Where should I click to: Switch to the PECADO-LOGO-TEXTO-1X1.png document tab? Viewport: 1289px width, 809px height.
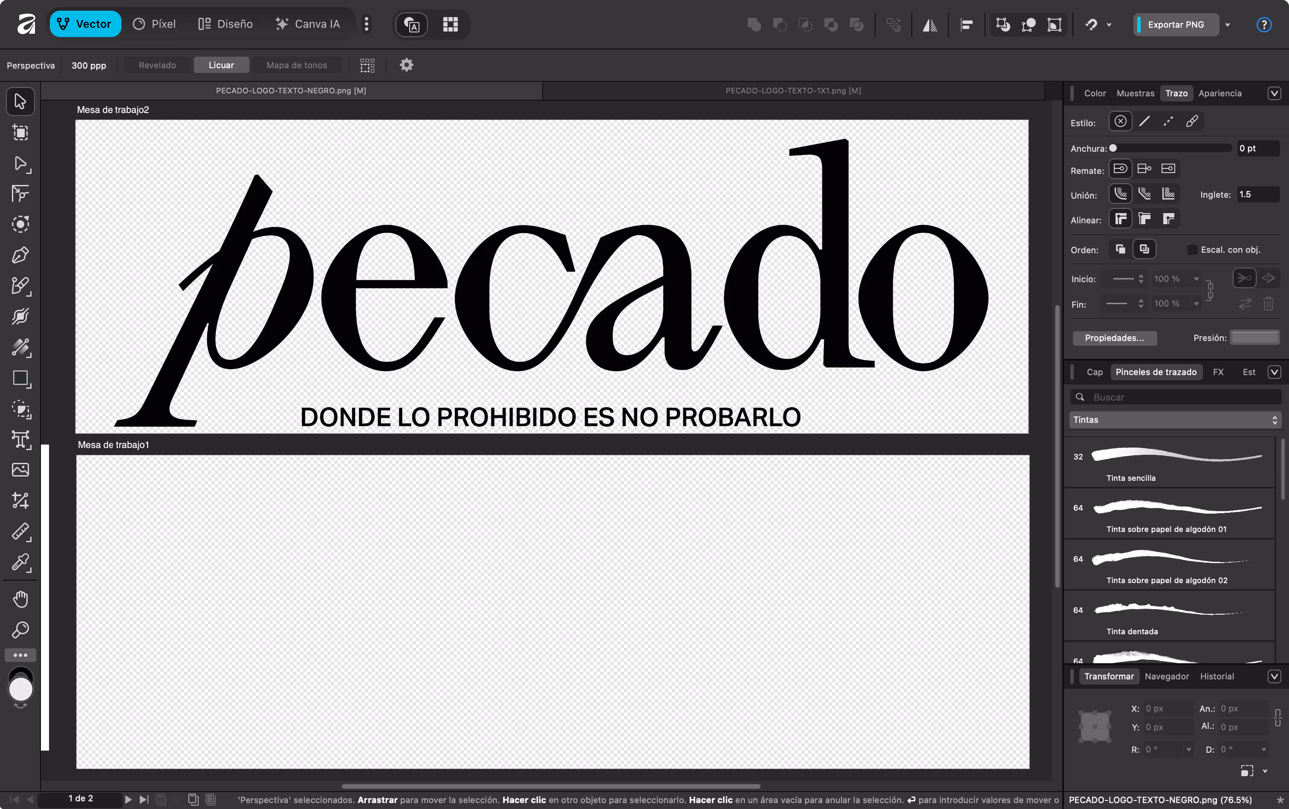pyautogui.click(x=793, y=90)
